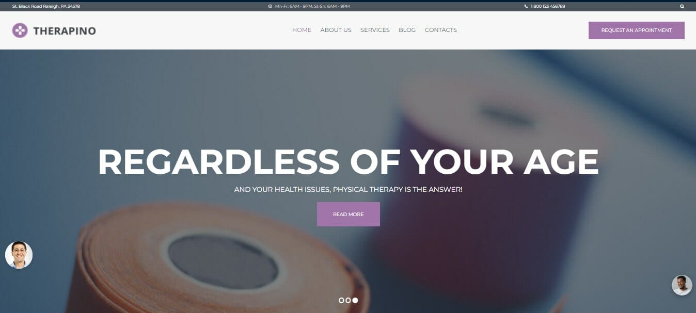
Task: Click the Therapino purple logo icon
Action: [x=20, y=30]
